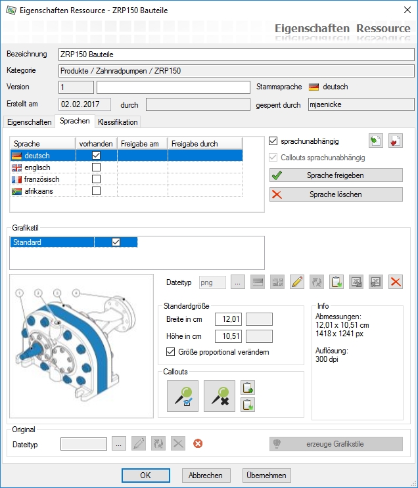Viewport: 418px width, 488px height.
Task: Close the Eigenschaften Ressource dialog
Action: [x=407, y=10]
